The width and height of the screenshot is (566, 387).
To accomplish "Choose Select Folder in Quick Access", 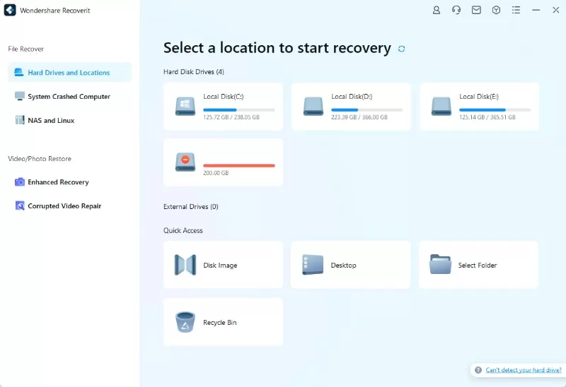I will pos(478,265).
